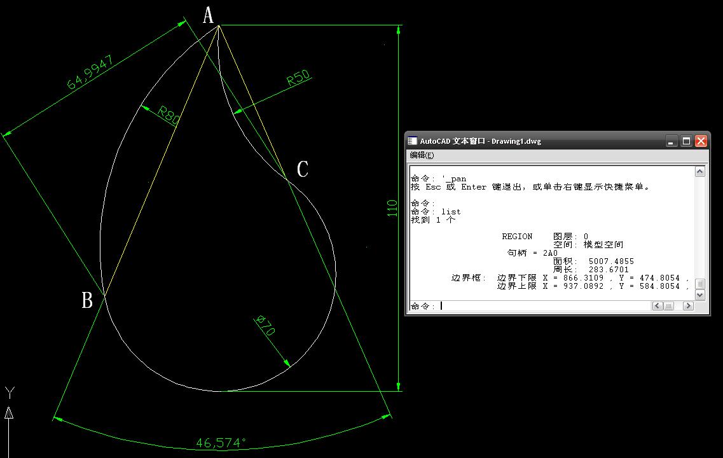Click the 边界下限 X = 866.3109 line
The width and height of the screenshot is (723, 458).
tap(593, 278)
